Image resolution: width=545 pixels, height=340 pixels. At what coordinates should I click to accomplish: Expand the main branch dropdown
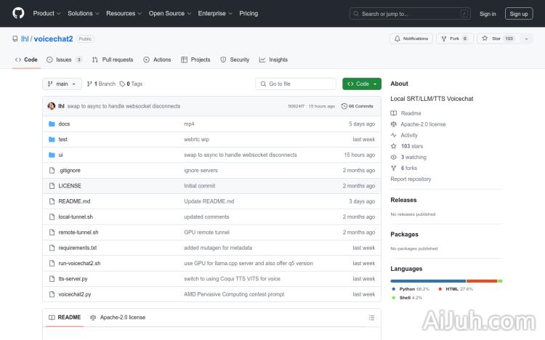pyautogui.click(x=62, y=84)
